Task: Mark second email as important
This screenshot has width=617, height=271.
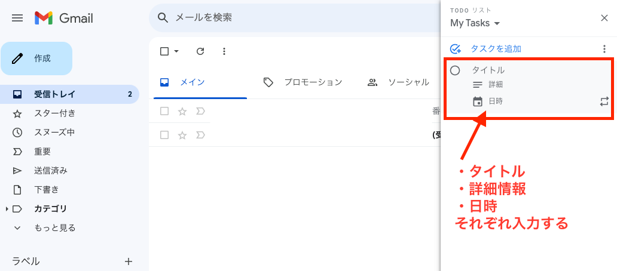Action: (200, 135)
